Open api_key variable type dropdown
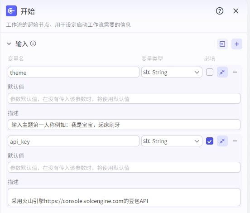This screenshot has height=213, width=250. 172,141
